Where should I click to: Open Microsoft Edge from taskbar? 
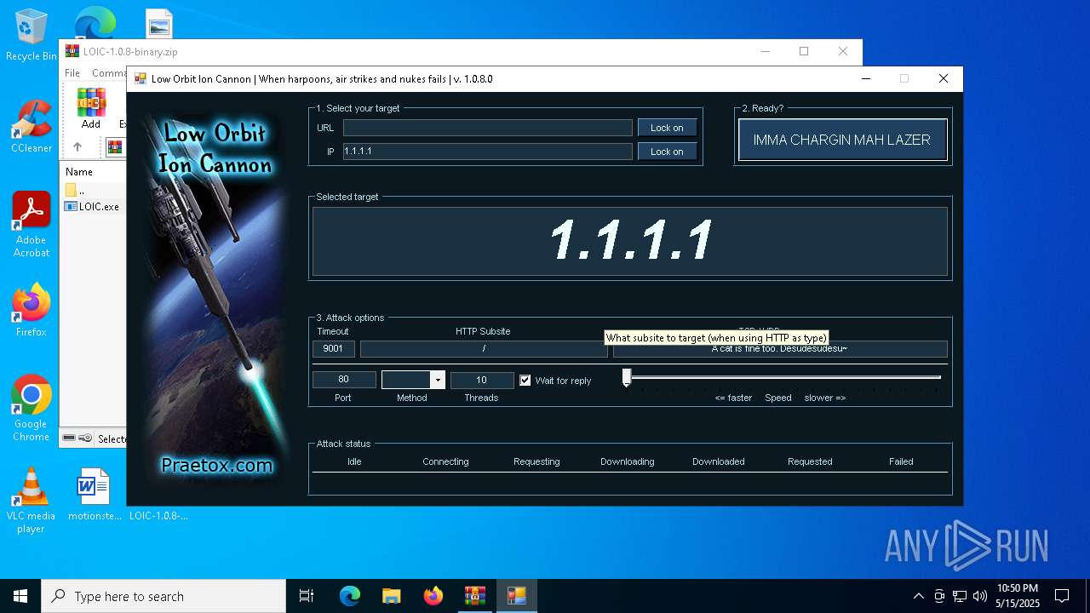(x=350, y=596)
